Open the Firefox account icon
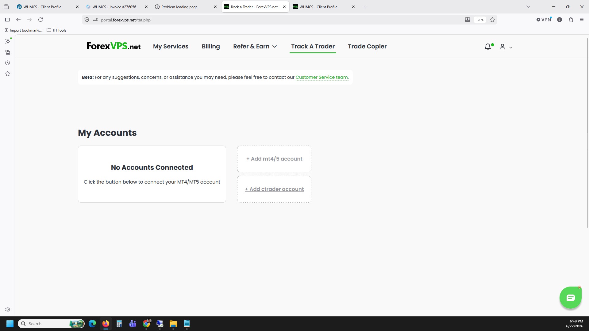The image size is (589, 331). coord(560,20)
